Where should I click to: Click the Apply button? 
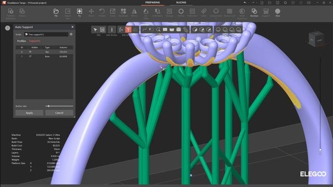pyautogui.click(x=29, y=113)
